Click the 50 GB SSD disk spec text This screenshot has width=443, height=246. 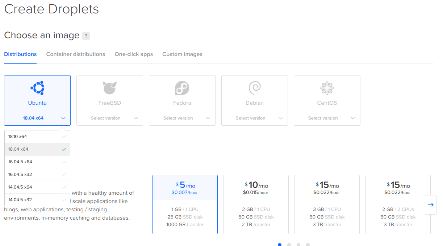(x=256, y=217)
